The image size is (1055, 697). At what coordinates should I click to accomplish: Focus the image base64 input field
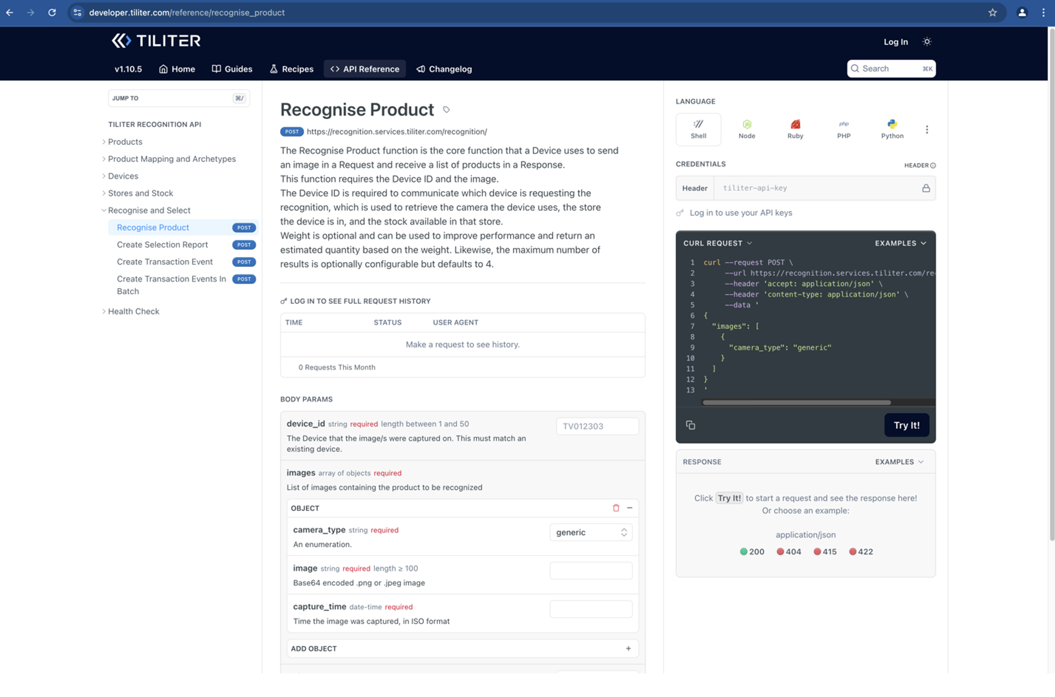[591, 570]
